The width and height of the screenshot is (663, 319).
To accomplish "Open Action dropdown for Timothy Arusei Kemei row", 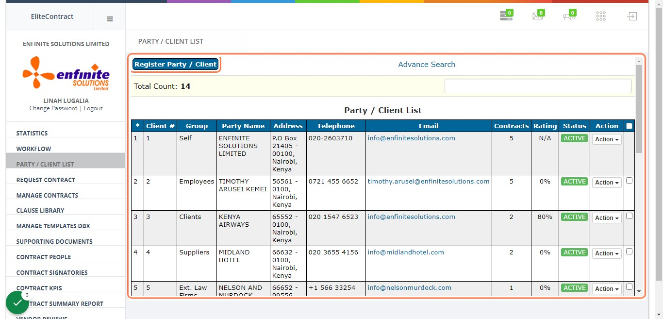I will pos(607,183).
